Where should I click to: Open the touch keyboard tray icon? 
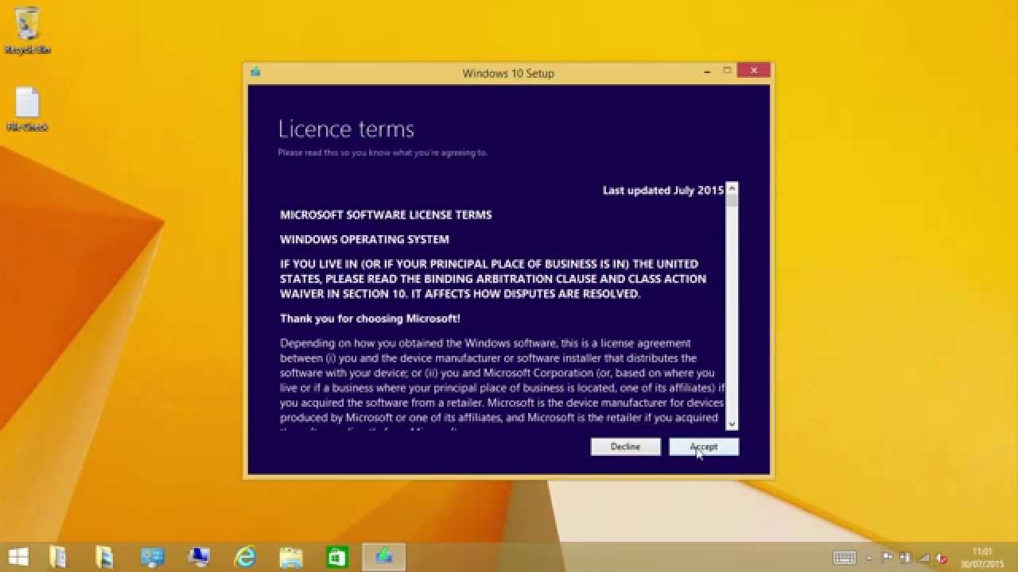[844, 558]
